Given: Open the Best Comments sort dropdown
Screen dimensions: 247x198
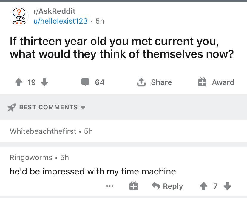Looking at the screenshot, I should (x=83, y=107).
